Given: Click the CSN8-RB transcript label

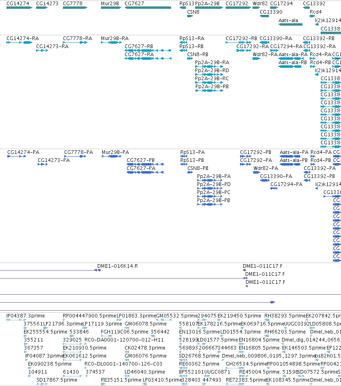Looking at the screenshot, I should (198, 55).
